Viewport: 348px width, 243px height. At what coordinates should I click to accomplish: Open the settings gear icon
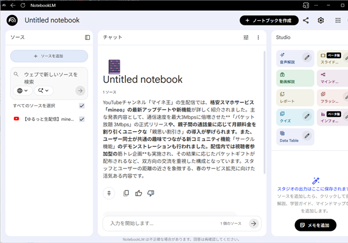321,20
